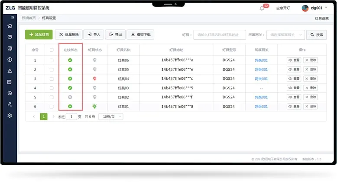Open the notification bell with badge 12
This screenshot has height=182, width=337.
click(262, 8)
